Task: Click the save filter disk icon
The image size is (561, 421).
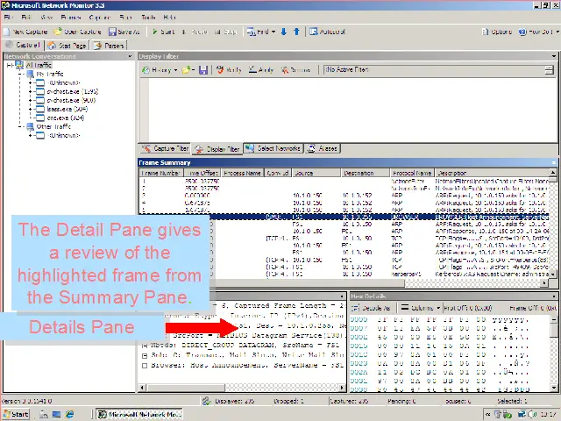Action: [203, 70]
